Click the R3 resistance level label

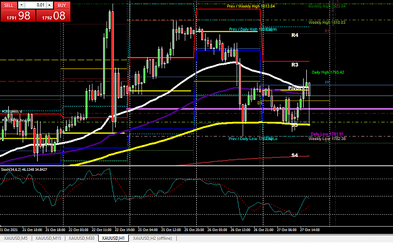pyautogui.click(x=295, y=65)
